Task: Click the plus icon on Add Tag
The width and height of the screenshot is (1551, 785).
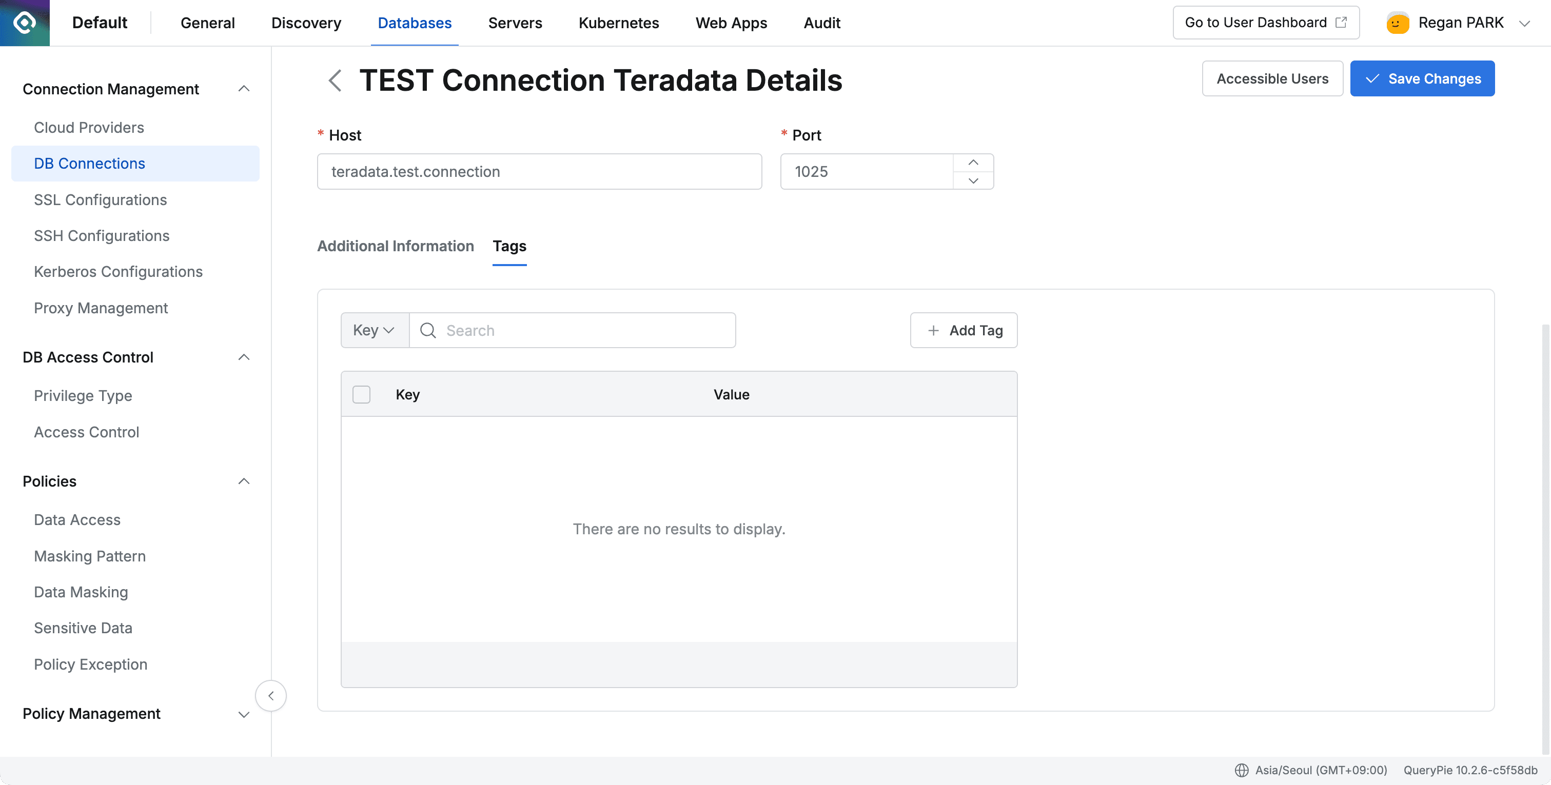Action: [933, 330]
